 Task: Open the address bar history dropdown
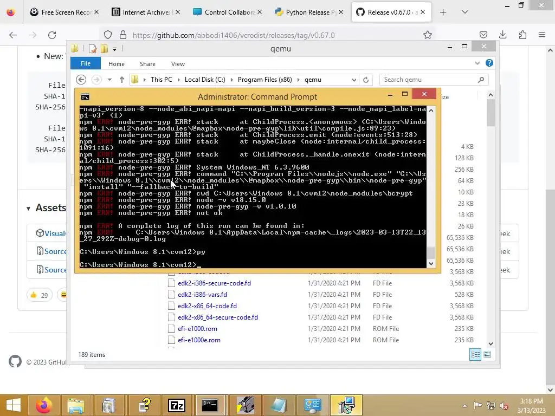point(354,80)
